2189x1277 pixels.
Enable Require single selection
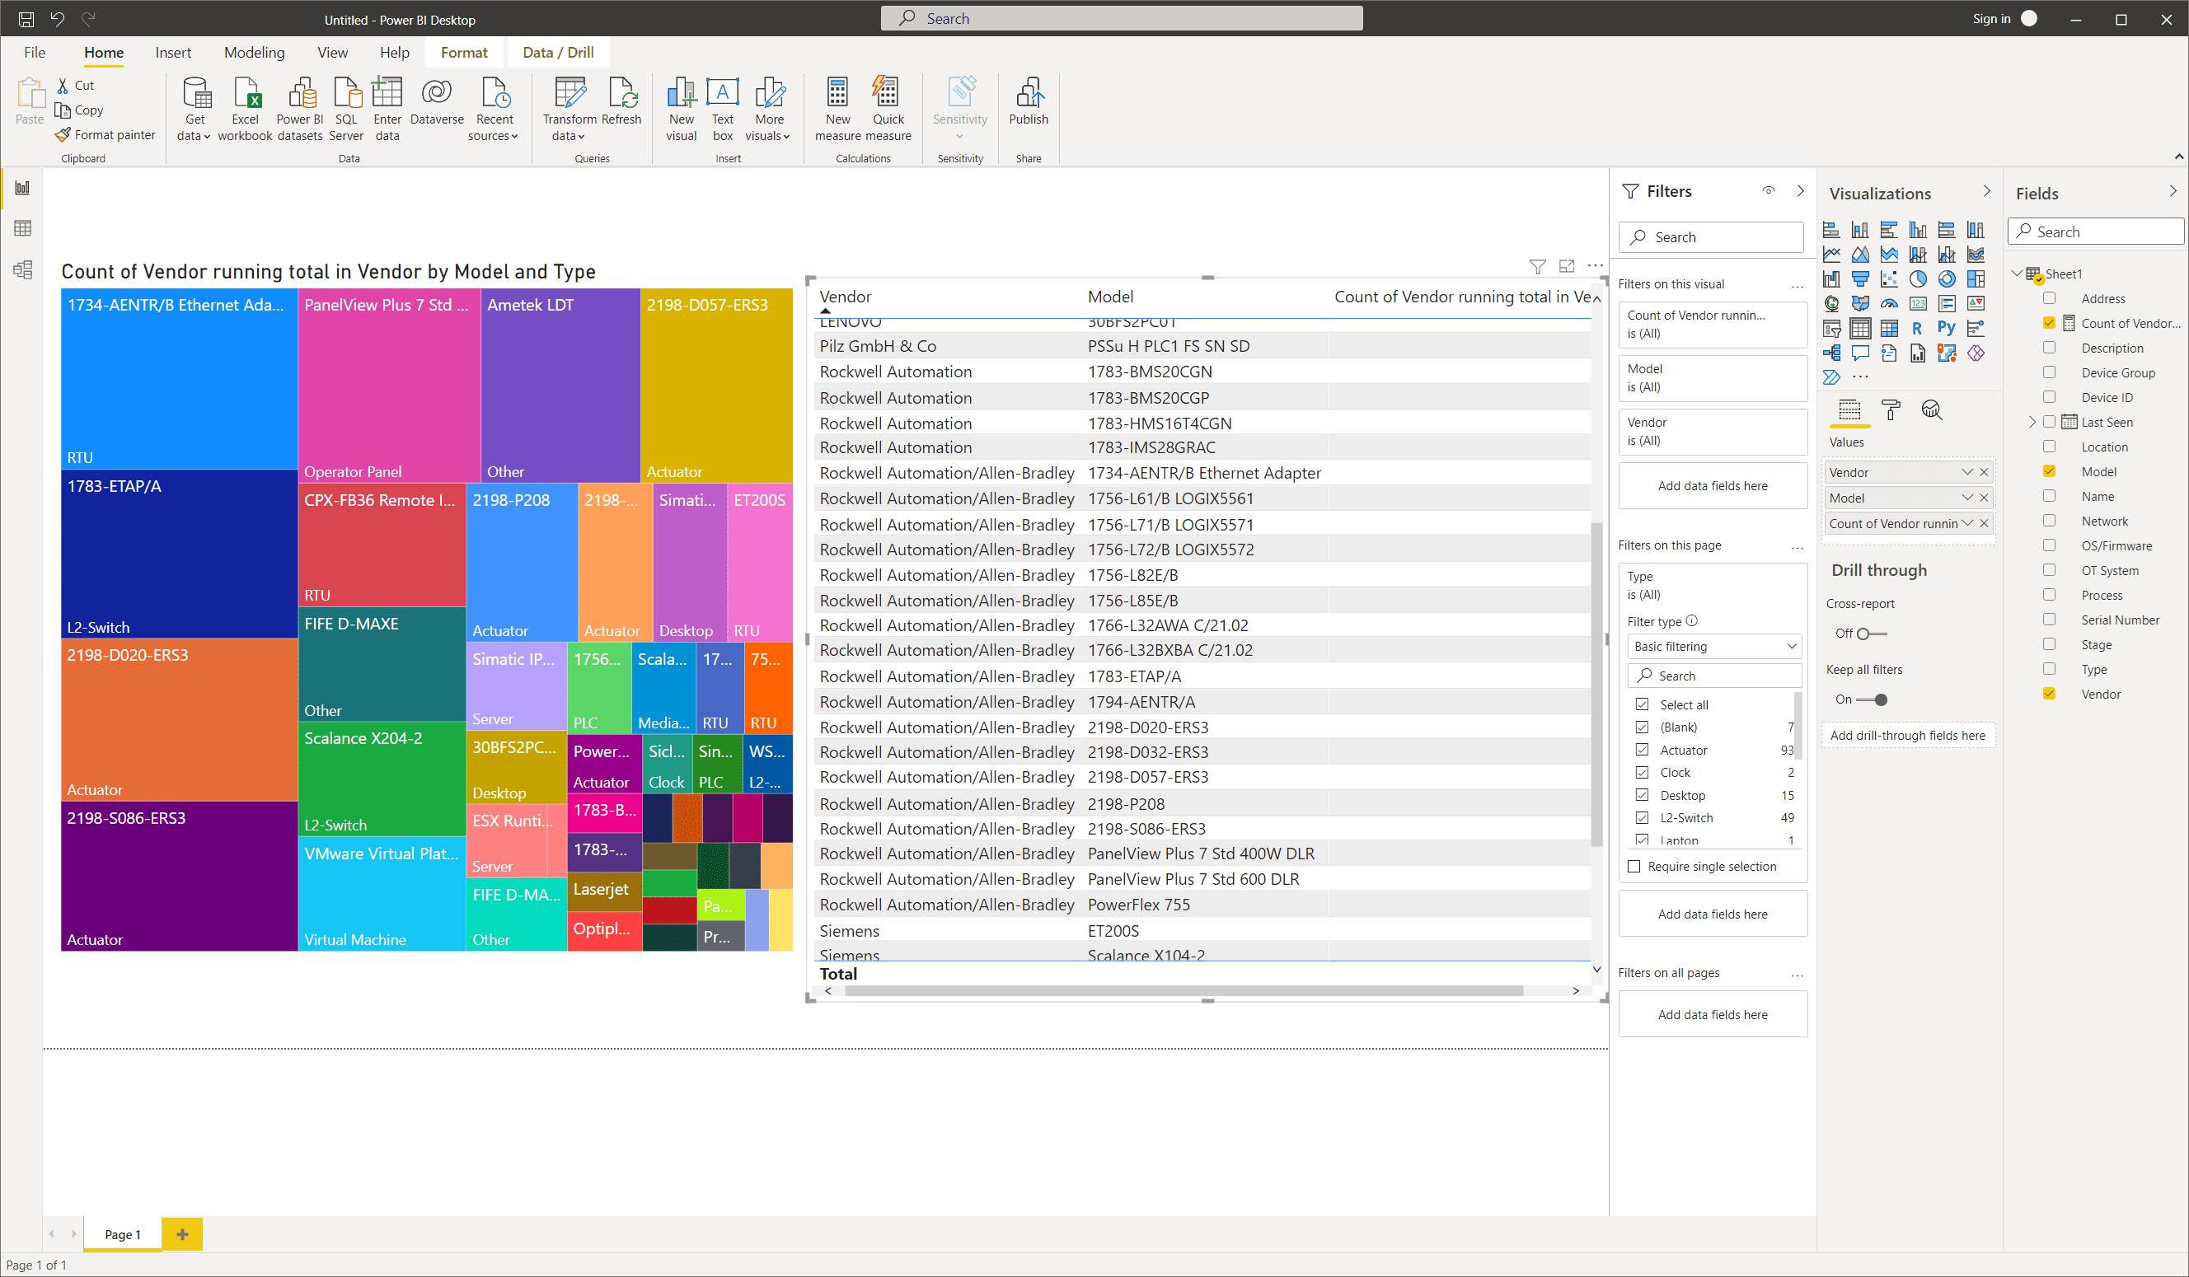tap(1634, 867)
